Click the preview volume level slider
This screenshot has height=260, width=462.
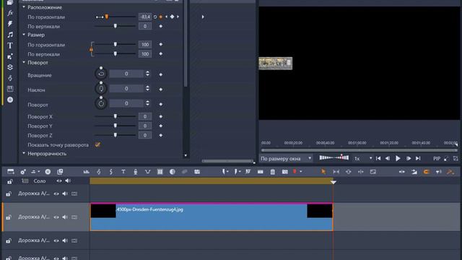pos(334,157)
